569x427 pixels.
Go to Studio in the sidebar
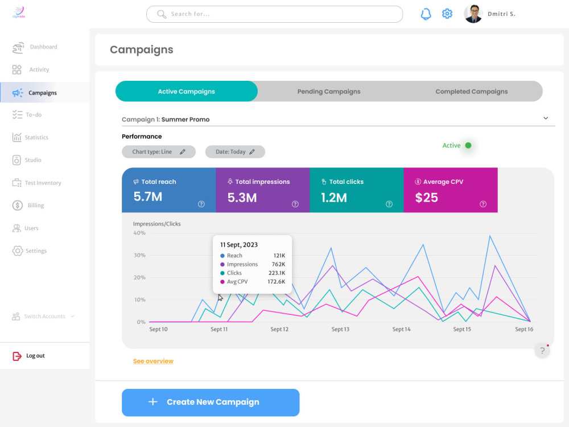tap(27, 160)
